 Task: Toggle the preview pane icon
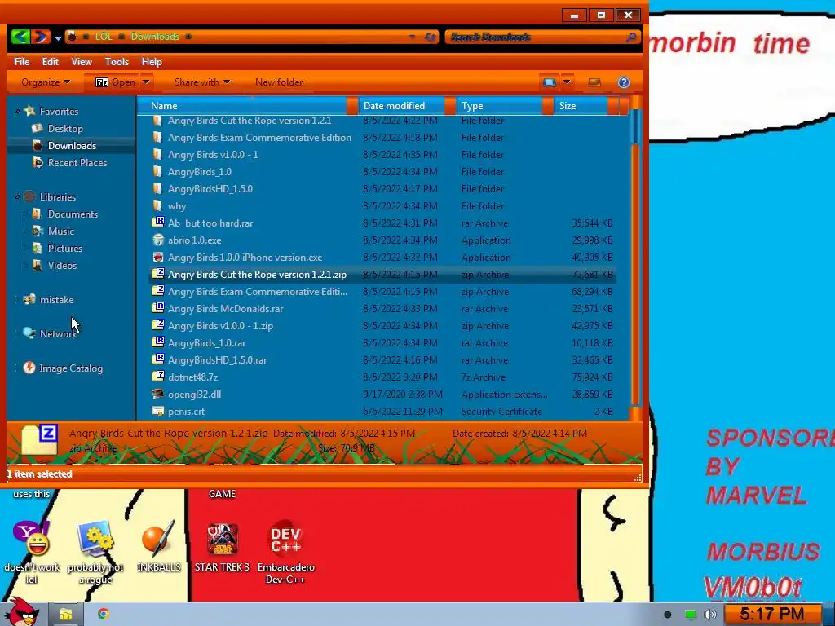594,82
